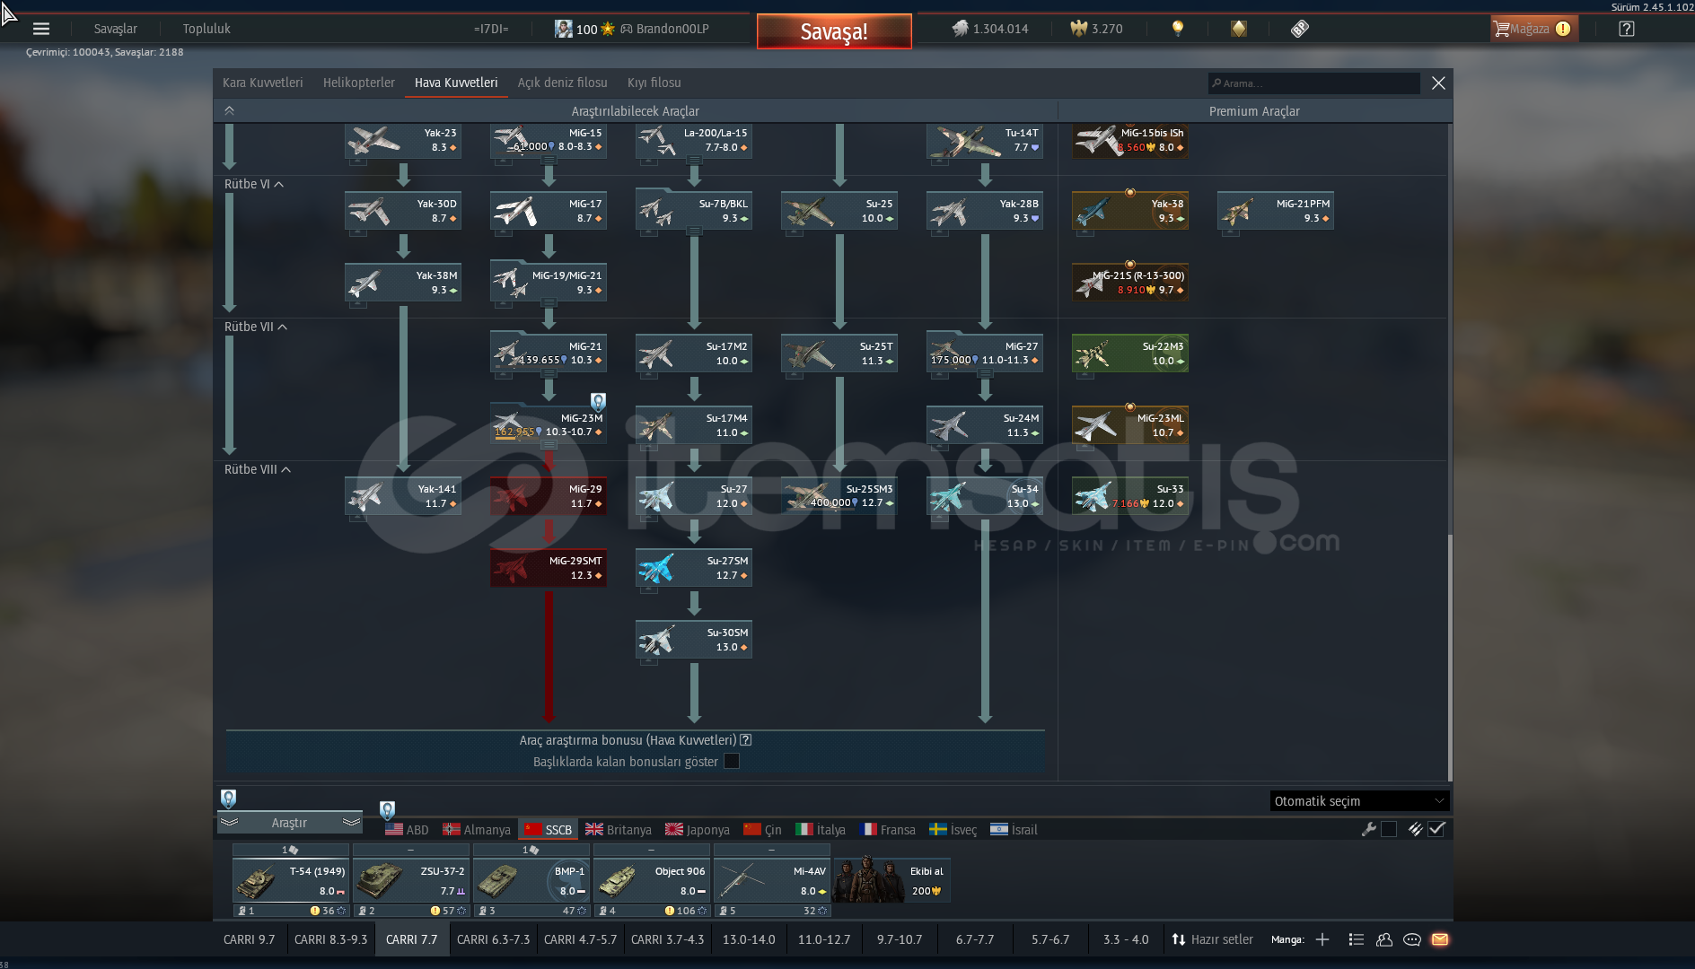Image resolution: width=1695 pixels, height=969 pixels.
Task: Click the Araştır research button
Action: 289,823
